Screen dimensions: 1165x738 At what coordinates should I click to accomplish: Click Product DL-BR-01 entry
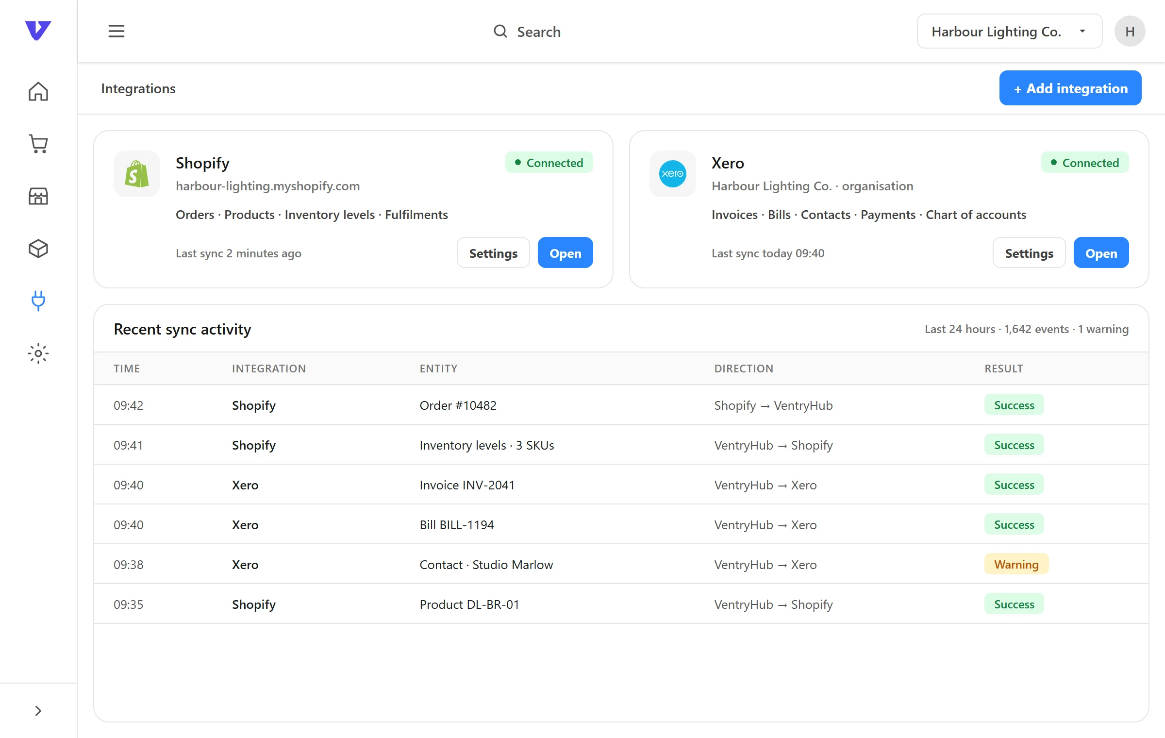point(469,604)
